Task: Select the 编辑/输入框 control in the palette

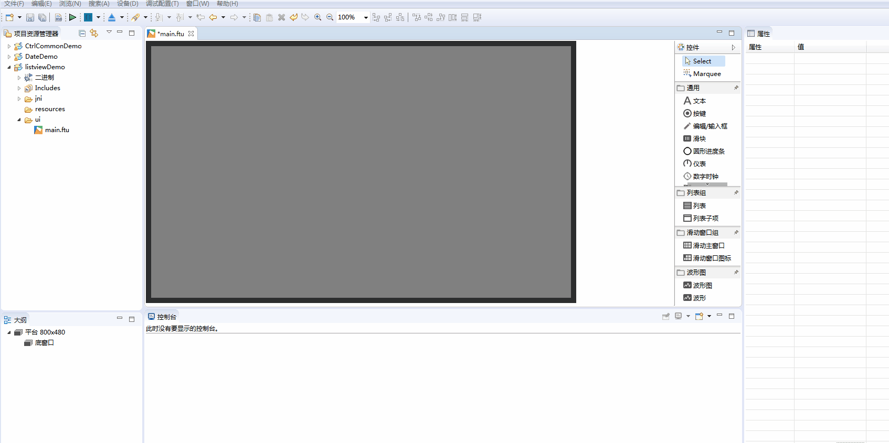Action: [x=705, y=126]
